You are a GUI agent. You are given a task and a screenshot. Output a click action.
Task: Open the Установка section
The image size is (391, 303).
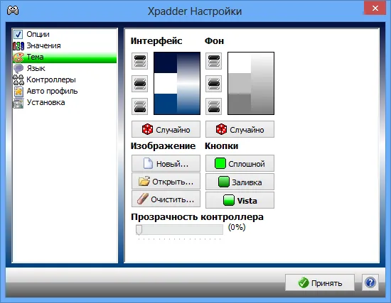65,103
